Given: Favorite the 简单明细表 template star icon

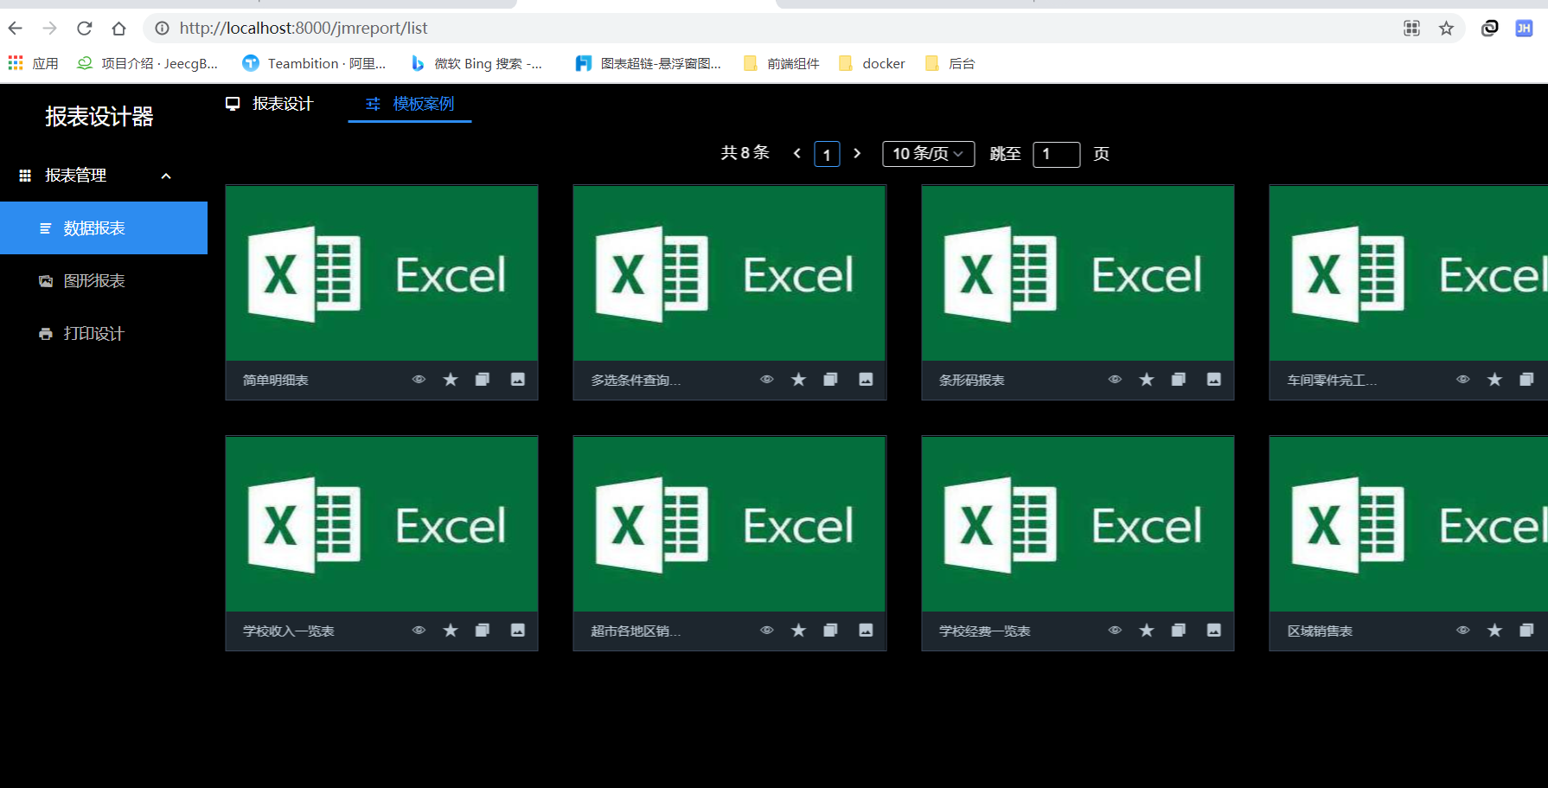Looking at the screenshot, I should tap(451, 380).
